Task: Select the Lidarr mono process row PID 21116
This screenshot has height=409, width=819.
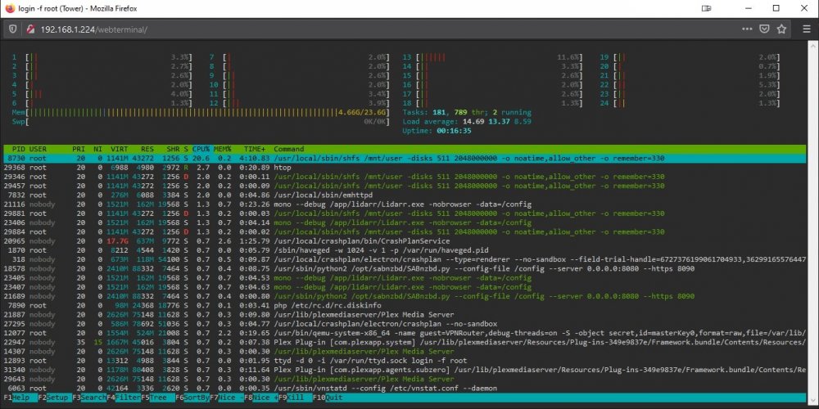Action: tap(405, 204)
